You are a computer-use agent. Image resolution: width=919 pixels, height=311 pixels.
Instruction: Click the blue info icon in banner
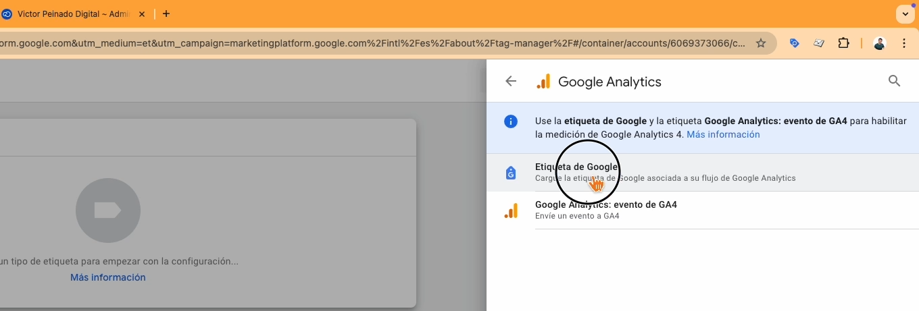(x=511, y=121)
